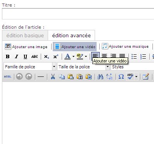This screenshot has height=144, width=154.
Task: Click the Paste from Word icon
Action: (x=88, y=76)
